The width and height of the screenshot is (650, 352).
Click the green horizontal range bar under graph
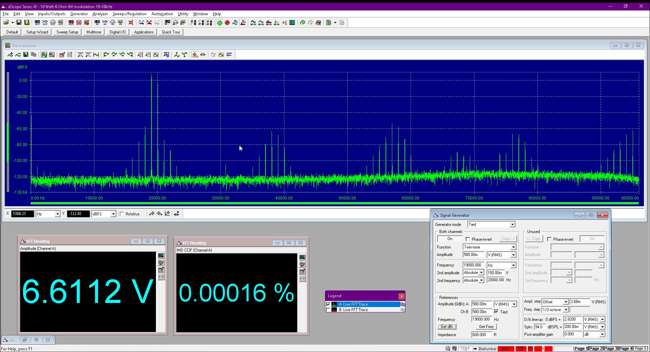(x=334, y=204)
